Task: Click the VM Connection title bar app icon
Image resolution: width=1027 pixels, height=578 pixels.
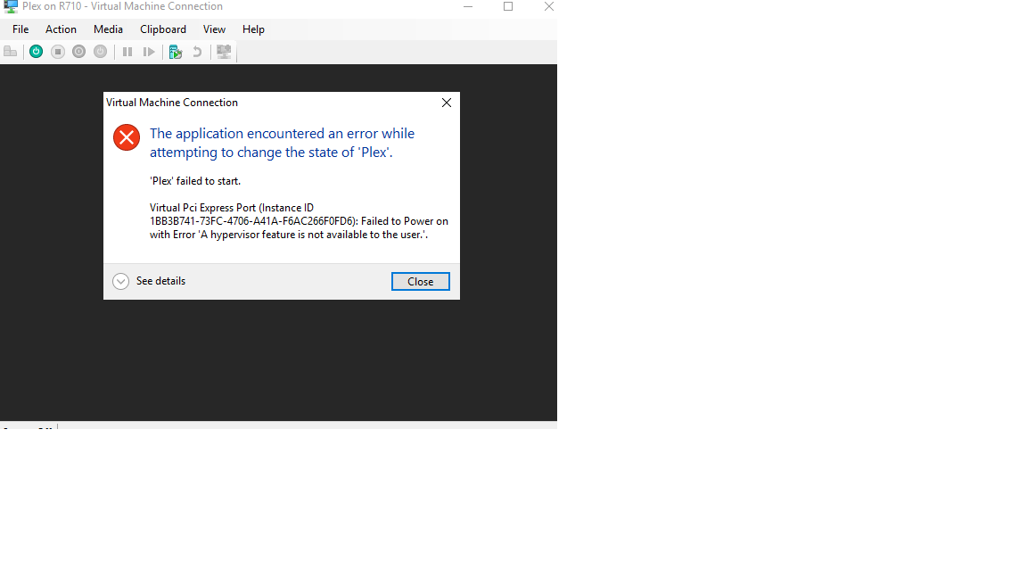Action: tap(11, 6)
